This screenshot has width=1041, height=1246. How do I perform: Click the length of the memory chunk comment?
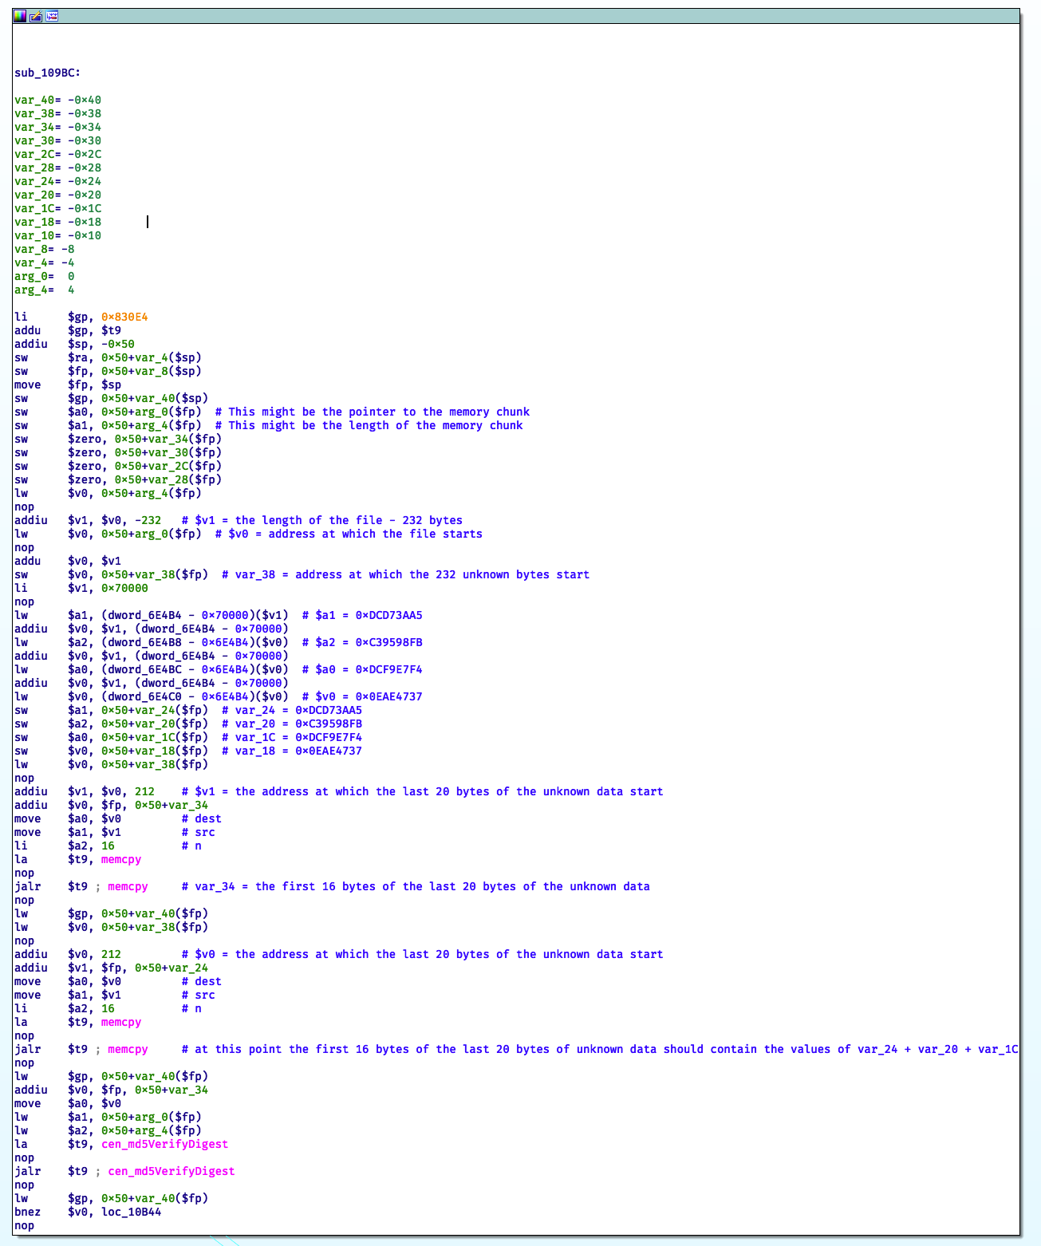click(369, 425)
